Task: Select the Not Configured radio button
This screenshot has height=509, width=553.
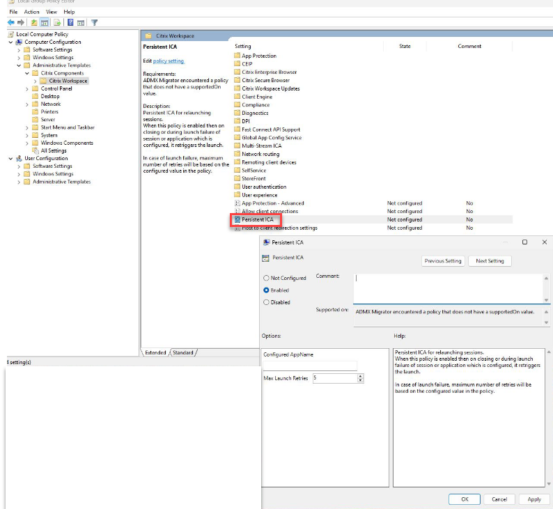Action: [x=266, y=278]
